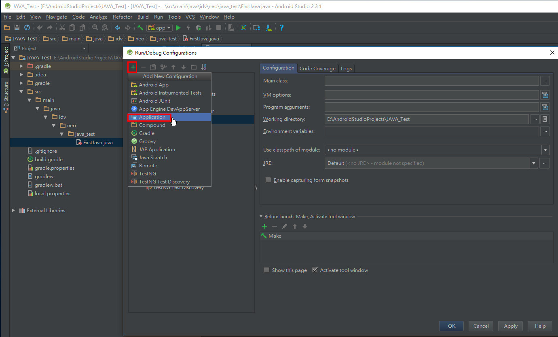Image resolution: width=558 pixels, height=337 pixels.
Task: Enable capturing form snapshots checkbox
Action: [x=268, y=180]
